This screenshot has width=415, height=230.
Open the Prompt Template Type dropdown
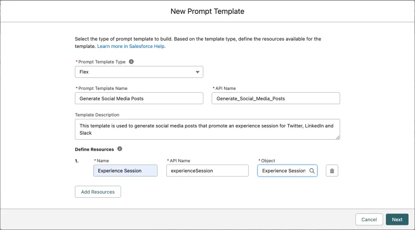[139, 72]
